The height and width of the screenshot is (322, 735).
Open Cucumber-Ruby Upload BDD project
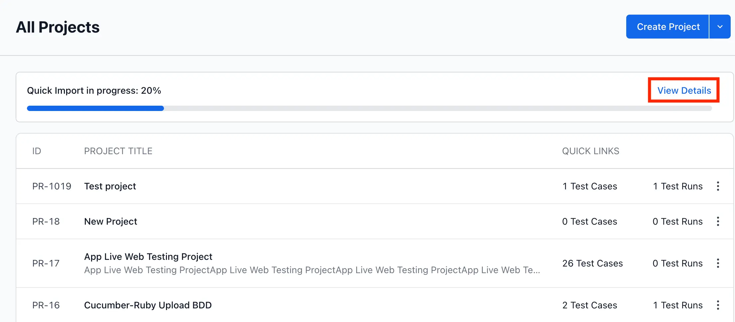148,305
